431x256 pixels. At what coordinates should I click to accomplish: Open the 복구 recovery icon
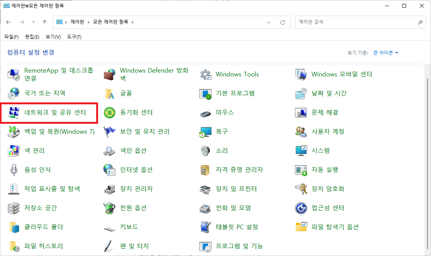pos(205,131)
